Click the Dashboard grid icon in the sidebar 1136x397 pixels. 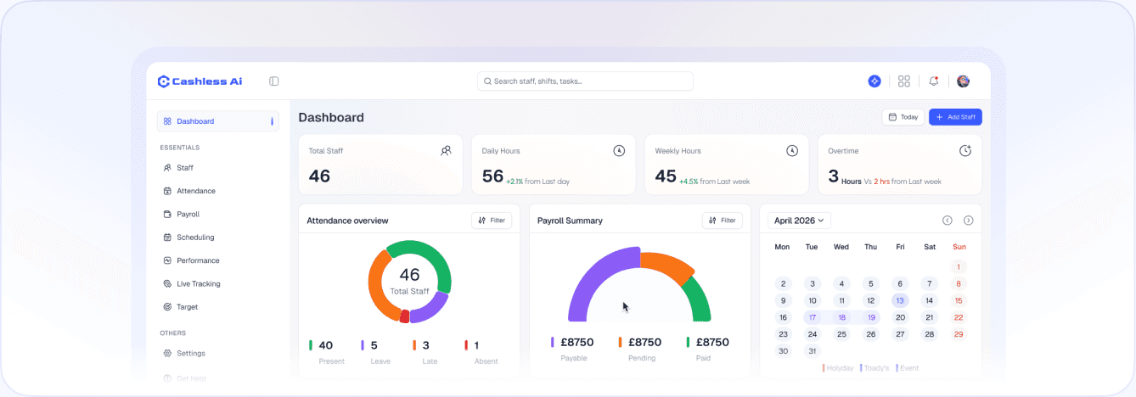167,121
